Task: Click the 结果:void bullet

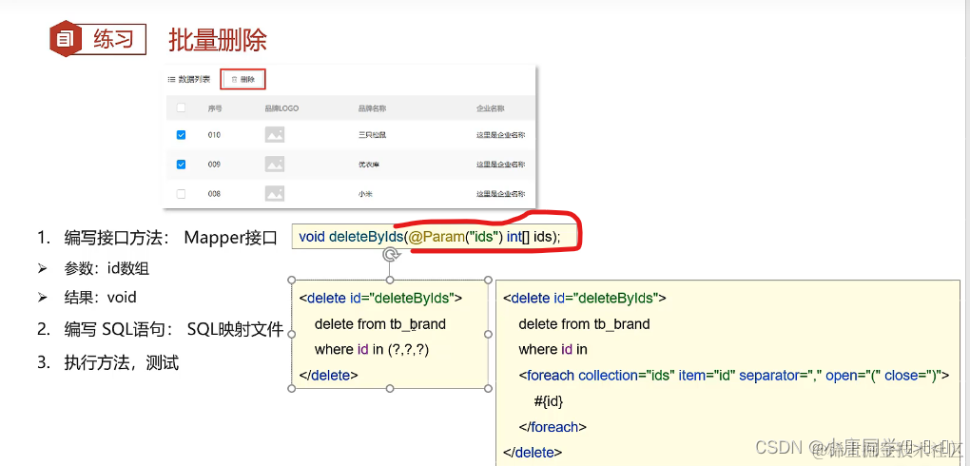Action: (x=87, y=297)
